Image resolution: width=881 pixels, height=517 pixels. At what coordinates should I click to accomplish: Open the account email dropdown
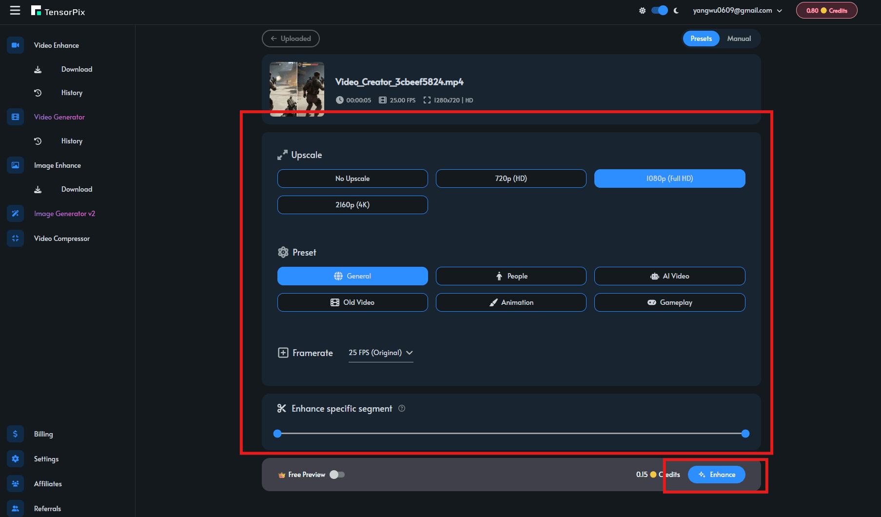[737, 10]
